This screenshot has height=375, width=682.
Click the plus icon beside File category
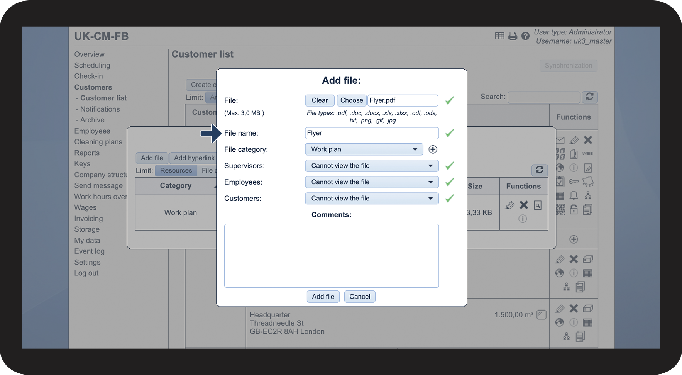433,149
